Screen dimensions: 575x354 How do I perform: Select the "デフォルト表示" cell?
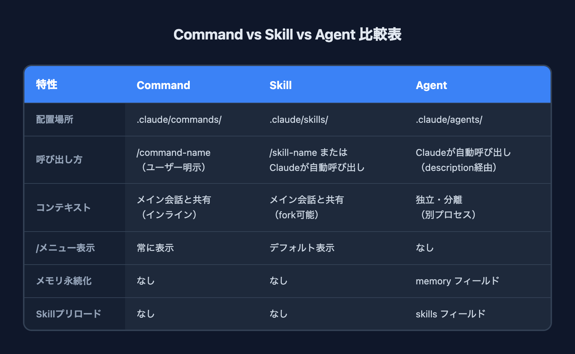pos(302,248)
